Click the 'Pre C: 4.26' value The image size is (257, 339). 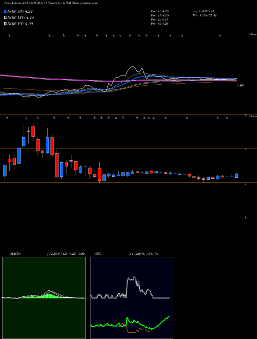point(160,24)
